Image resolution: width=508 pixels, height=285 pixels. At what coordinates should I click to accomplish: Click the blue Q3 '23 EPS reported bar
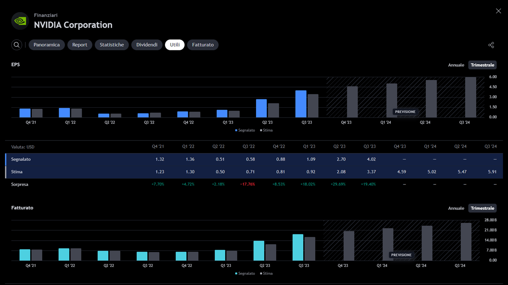pyautogui.click(x=301, y=104)
